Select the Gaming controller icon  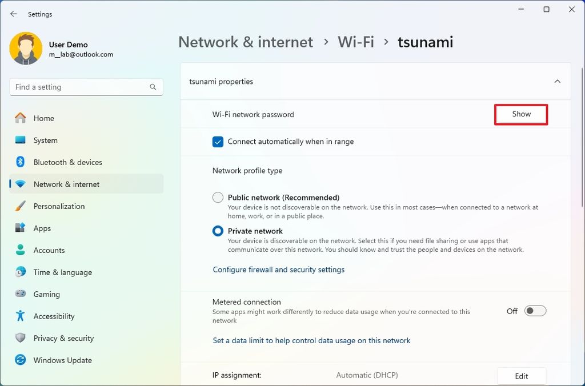point(19,294)
